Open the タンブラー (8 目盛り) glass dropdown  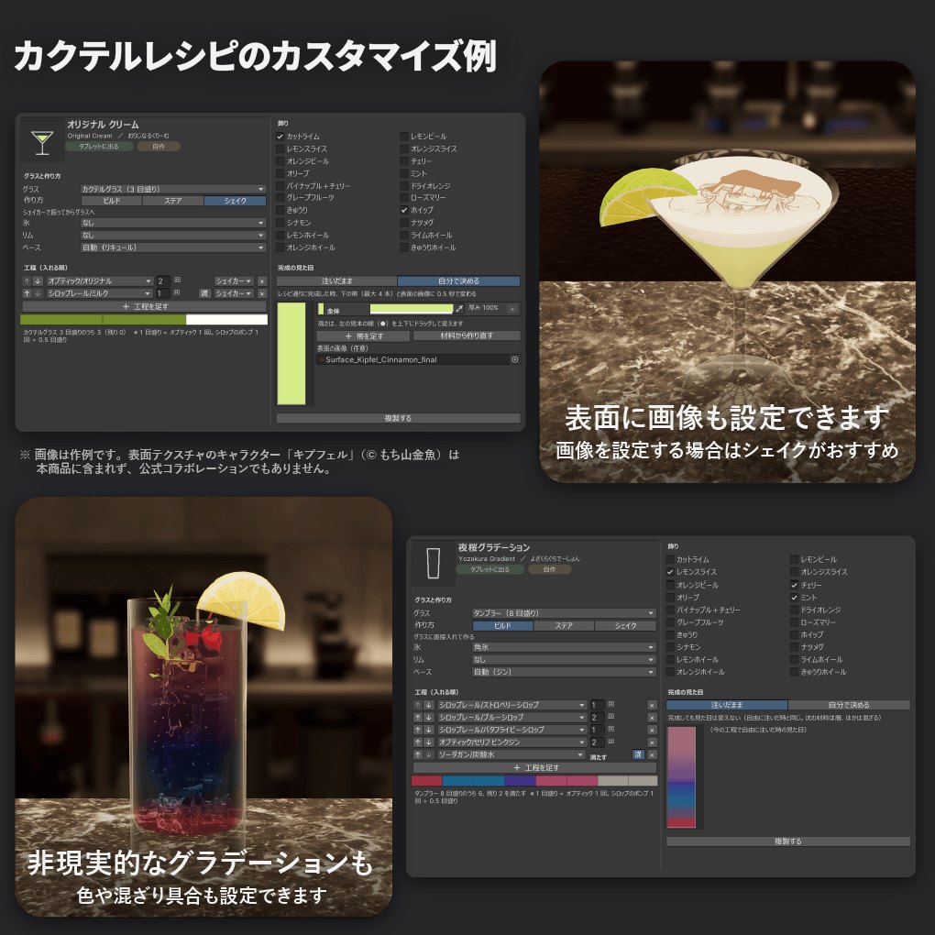coord(564,613)
